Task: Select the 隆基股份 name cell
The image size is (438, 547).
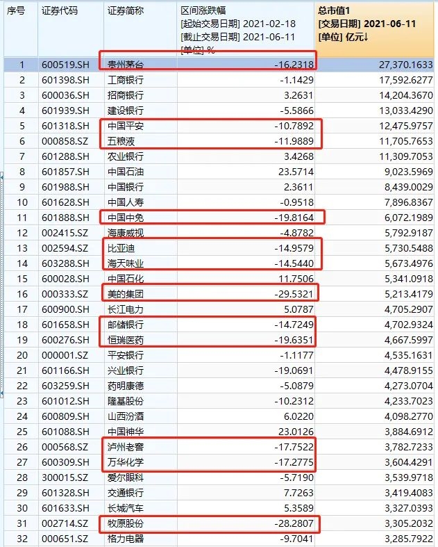Action: tap(126, 401)
